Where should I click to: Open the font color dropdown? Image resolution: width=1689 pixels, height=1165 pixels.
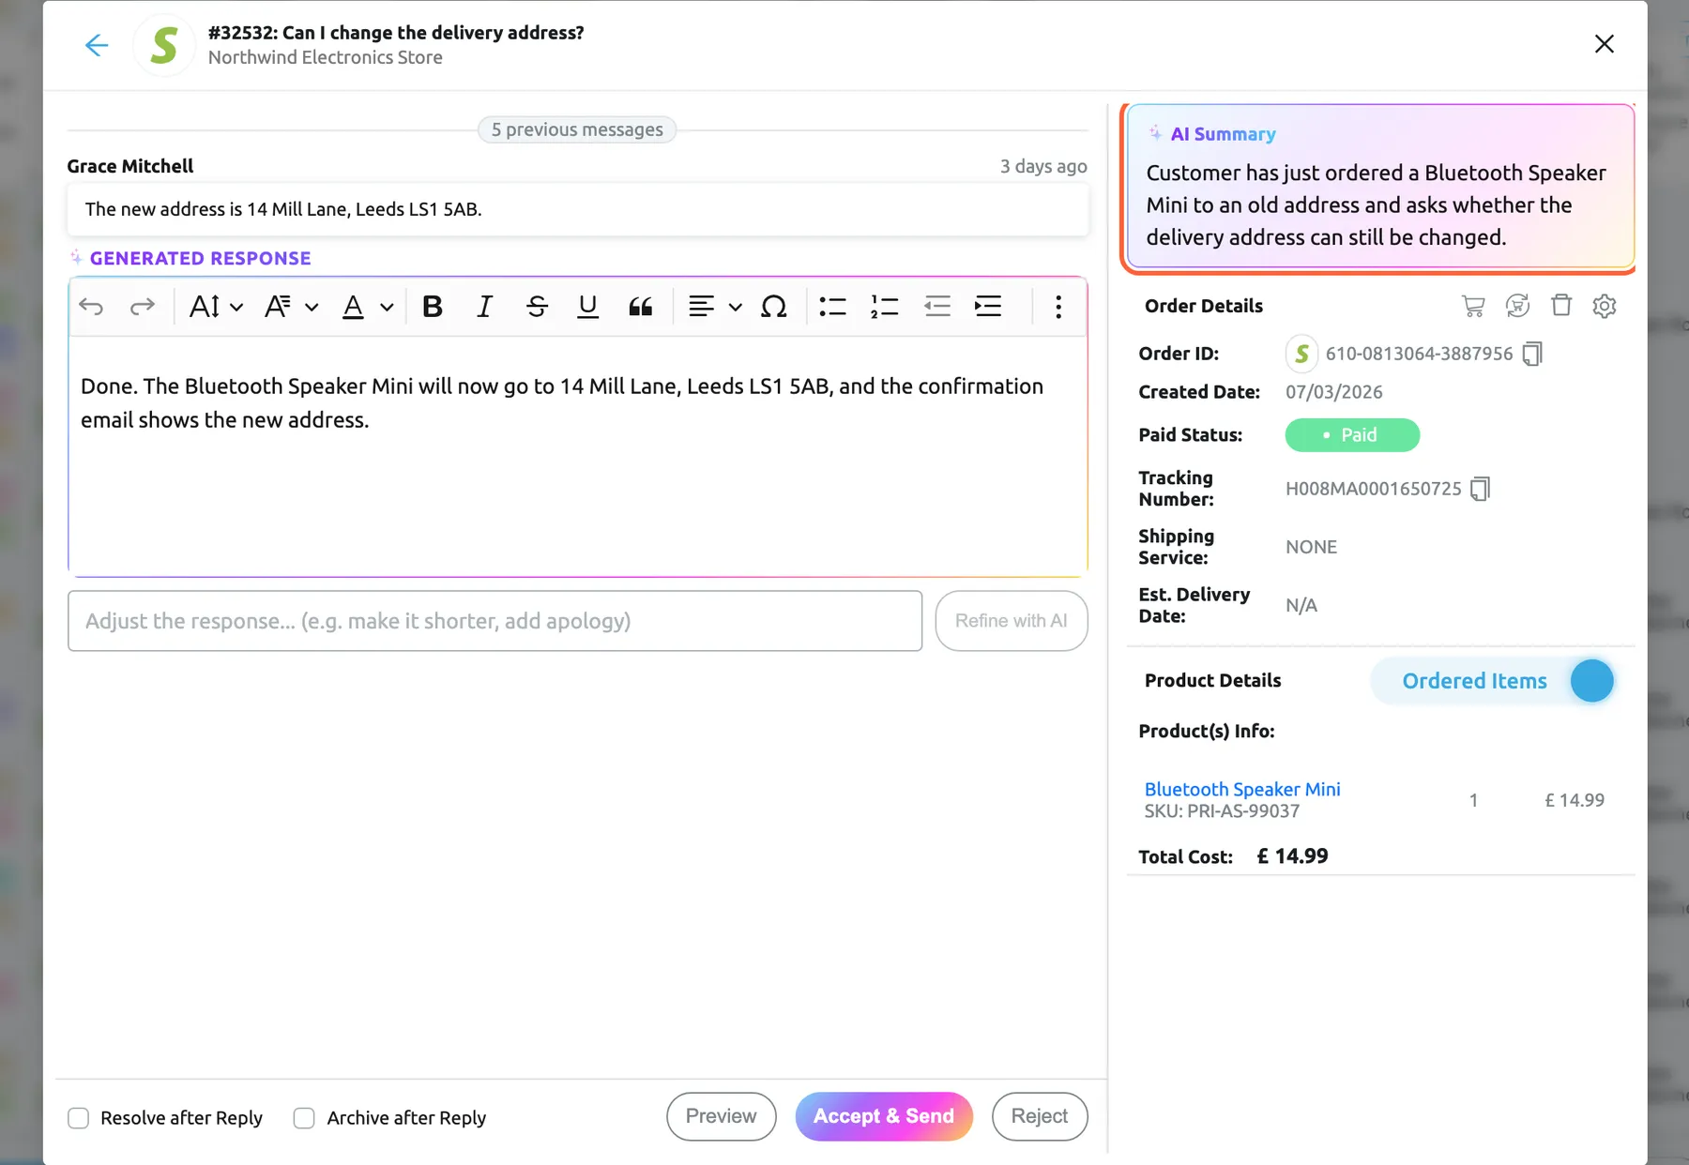367,307
